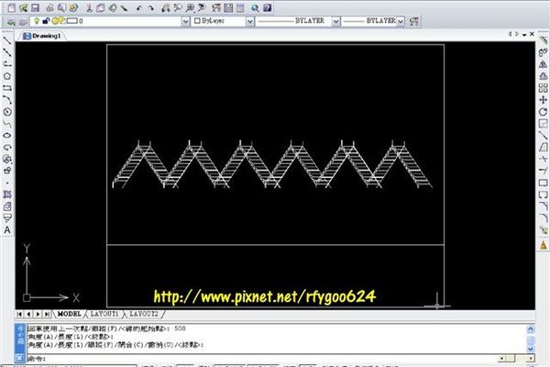
Task: Close the Drawing1 document with X
Action: 532,34
